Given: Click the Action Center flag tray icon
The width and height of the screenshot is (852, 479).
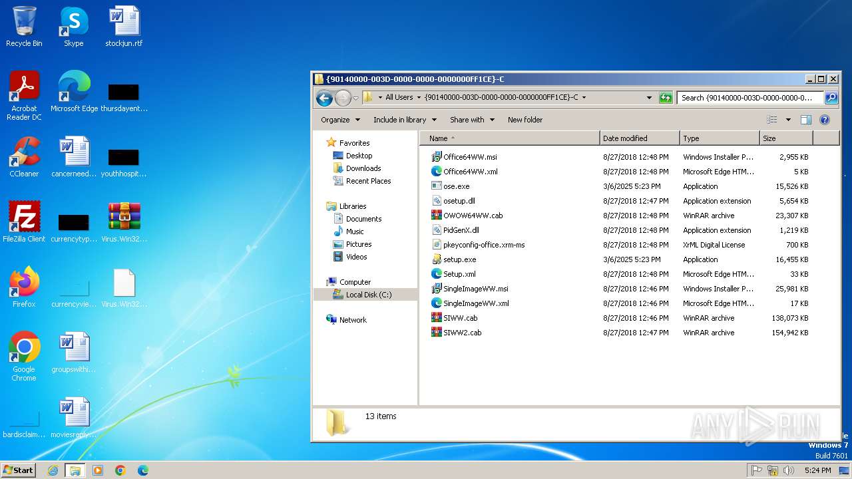Looking at the screenshot, I should [756, 470].
